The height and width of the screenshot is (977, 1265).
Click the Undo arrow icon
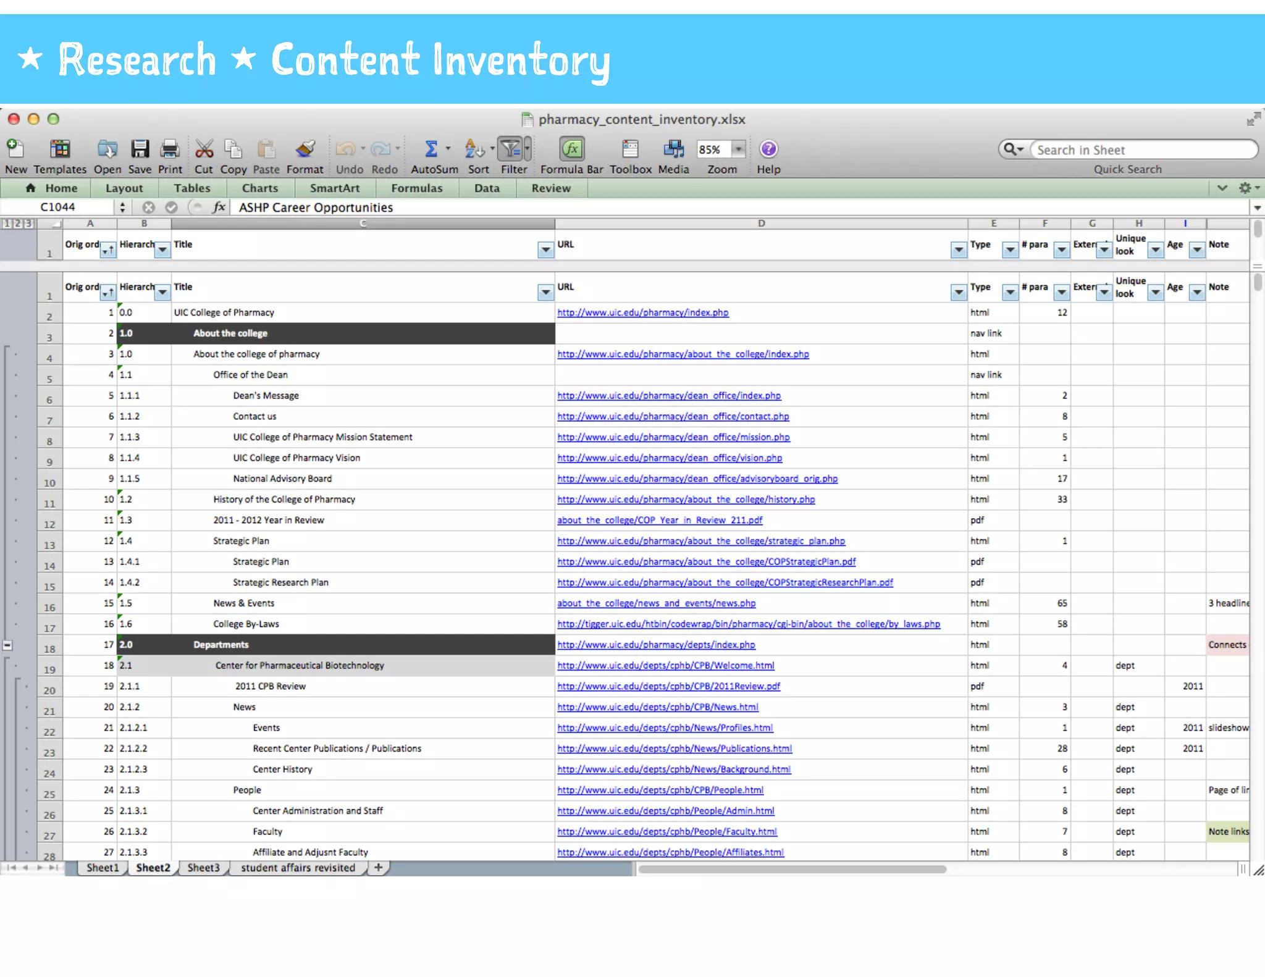[345, 149]
